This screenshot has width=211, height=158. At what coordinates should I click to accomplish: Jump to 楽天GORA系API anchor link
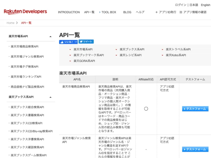coord(84,61)
